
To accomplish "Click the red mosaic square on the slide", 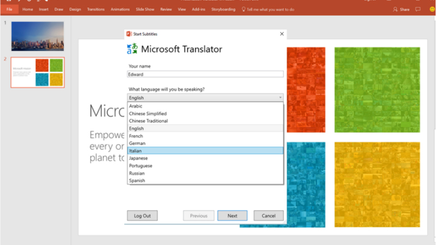I will 306,90.
